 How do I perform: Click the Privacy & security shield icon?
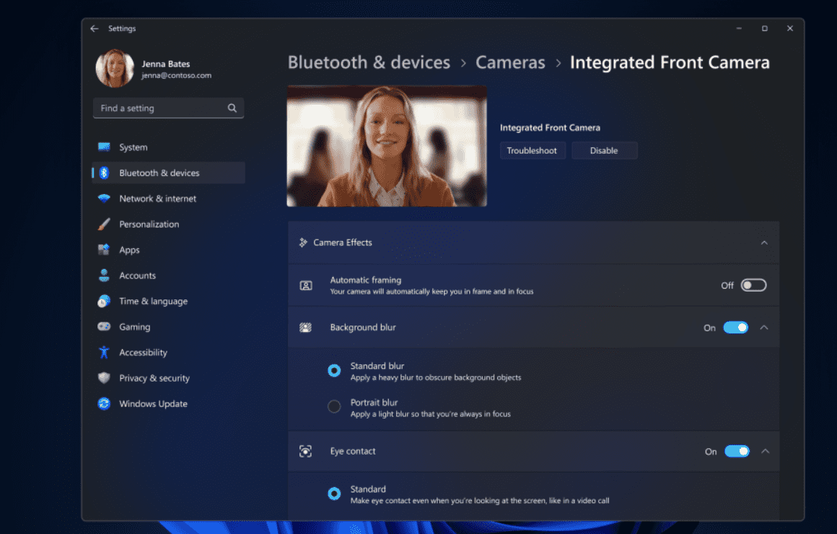[x=104, y=377]
